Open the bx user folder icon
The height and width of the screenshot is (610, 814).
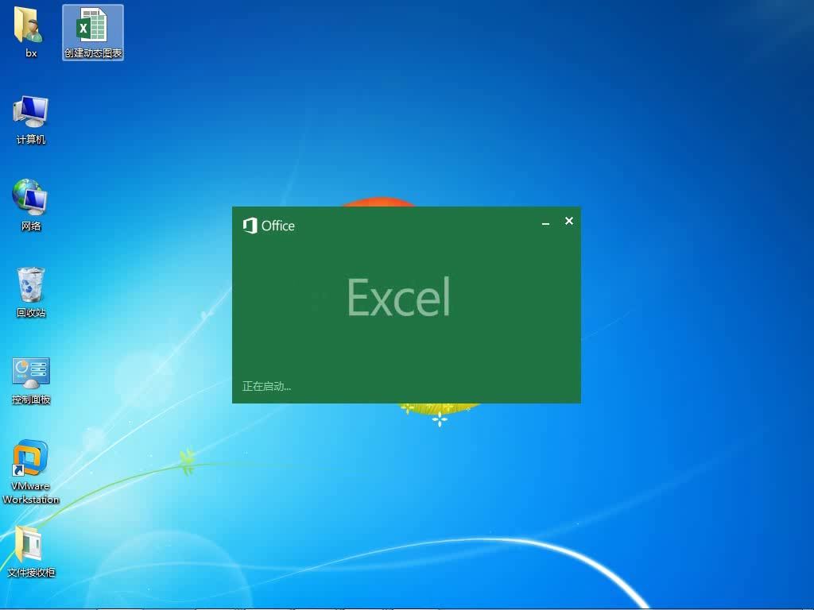coord(29,24)
